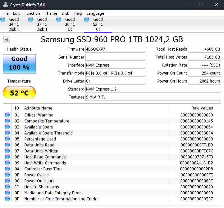Viewport: 224px width, 208px height.
Task: Click the blue orb beside Power On Hours row 0C
Action: coord(7,181)
